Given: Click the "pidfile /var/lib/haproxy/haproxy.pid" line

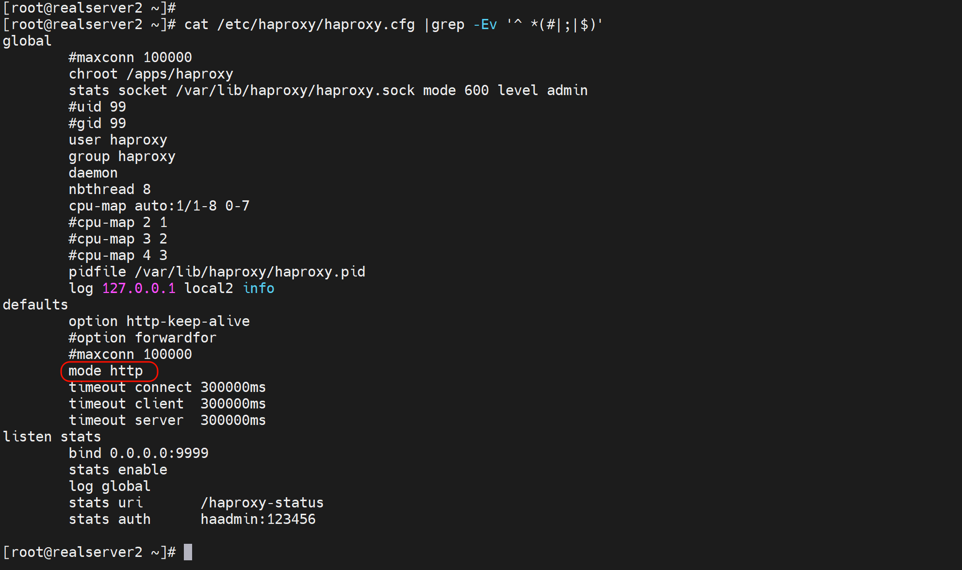Looking at the screenshot, I should [x=217, y=272].
